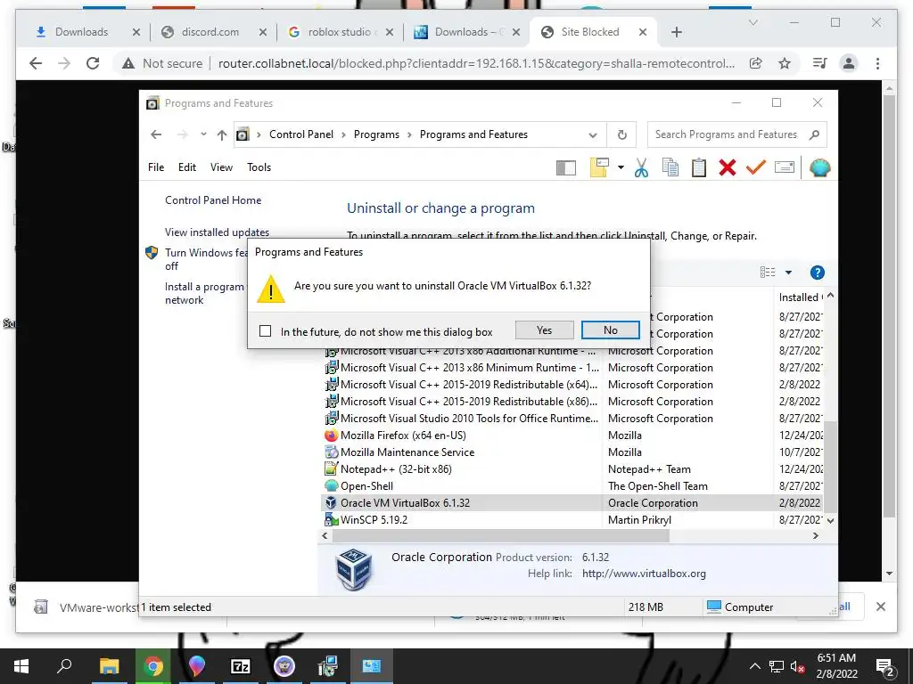Click No to cancel uninstall
The image size is (913, 684).
point(610,330)
